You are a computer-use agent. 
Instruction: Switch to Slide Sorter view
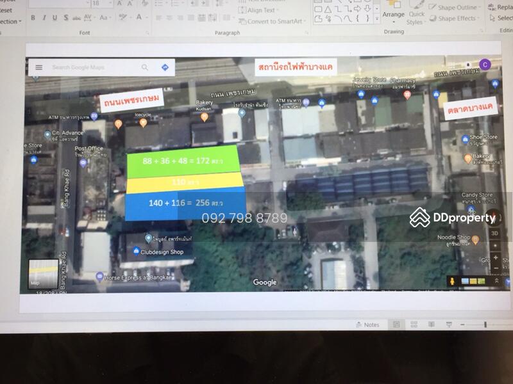(414, 324)
